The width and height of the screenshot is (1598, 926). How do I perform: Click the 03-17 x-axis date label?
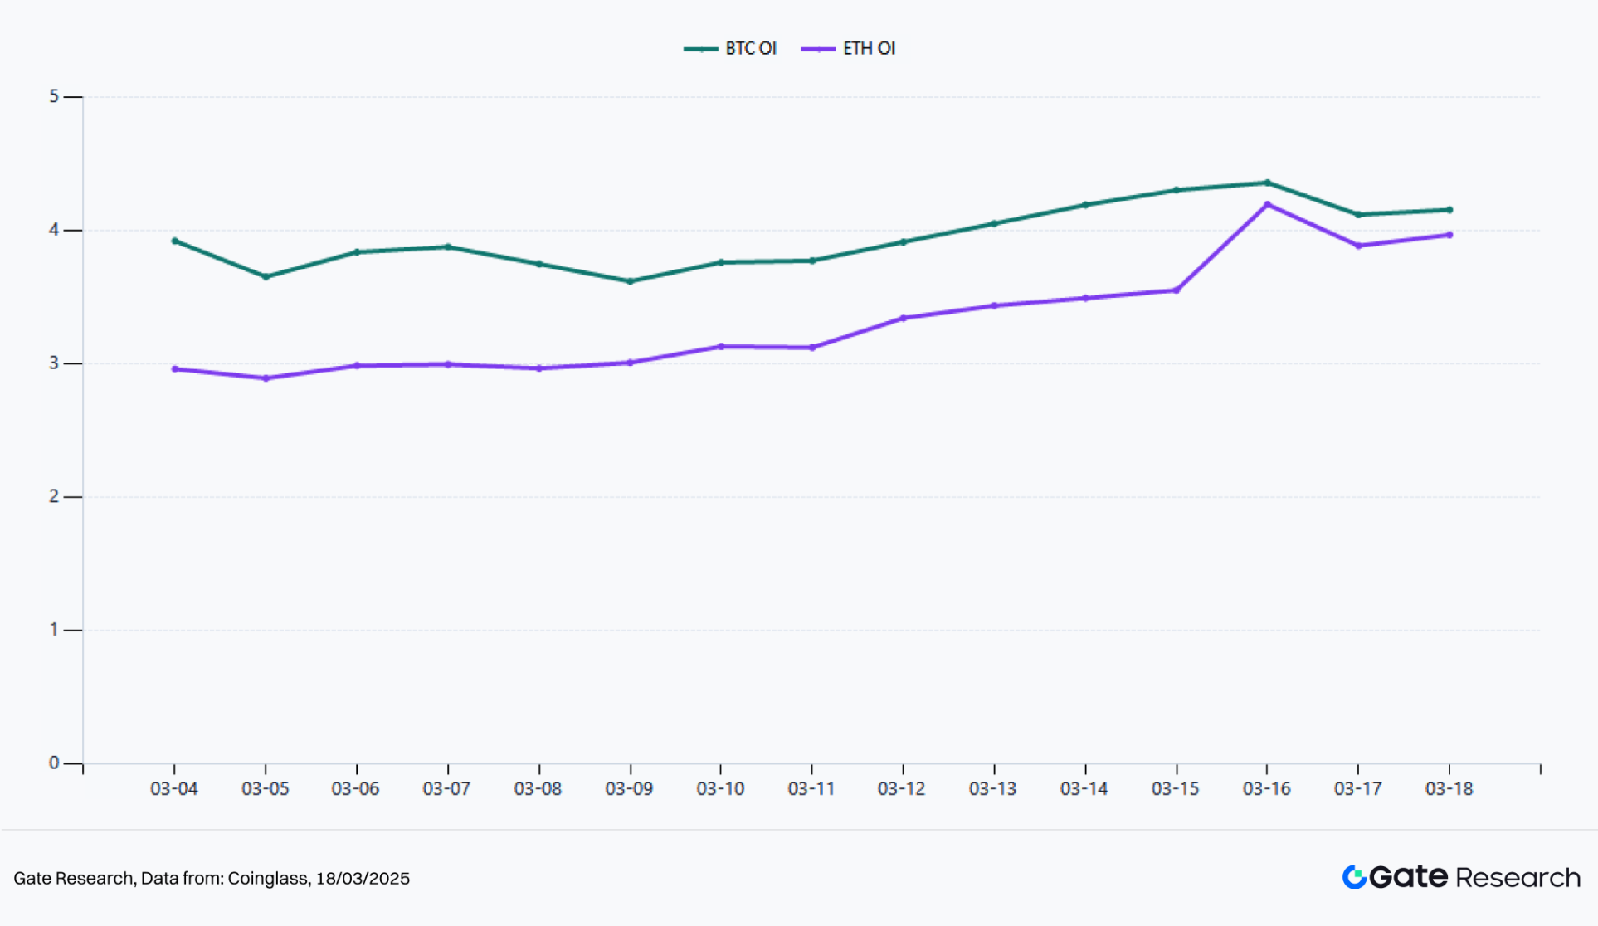pyautogui.click(x=1358, y=789)
